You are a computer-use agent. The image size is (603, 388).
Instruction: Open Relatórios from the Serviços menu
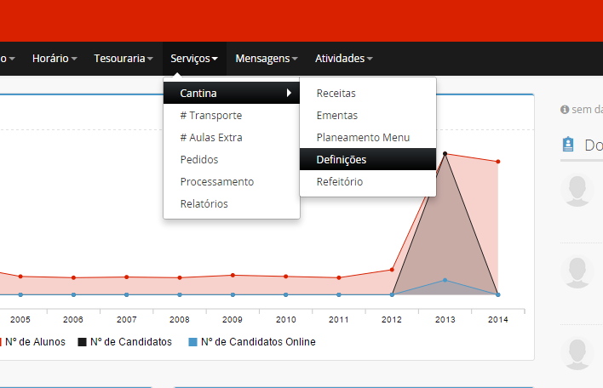204,203
